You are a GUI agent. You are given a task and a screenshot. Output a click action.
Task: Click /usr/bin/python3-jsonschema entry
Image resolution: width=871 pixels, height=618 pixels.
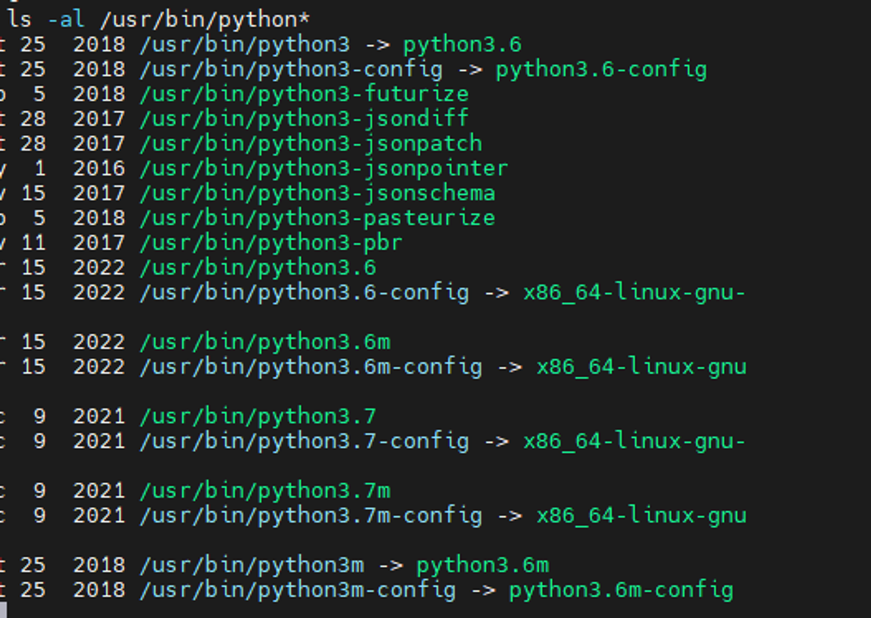point(317,193)
